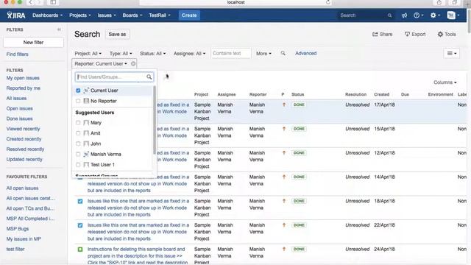471x265 pixels.
Task: Open the help question mark menu
Action: coord(418,15)
